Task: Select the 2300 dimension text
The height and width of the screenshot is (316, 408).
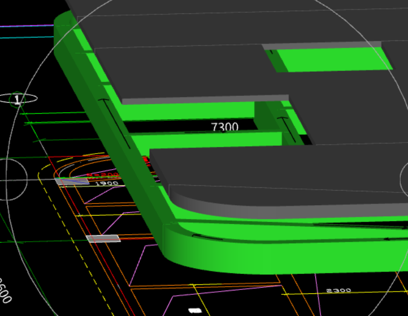Action: (339, 290)
